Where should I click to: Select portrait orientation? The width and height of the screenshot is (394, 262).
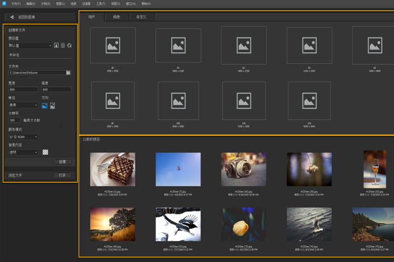52,105
